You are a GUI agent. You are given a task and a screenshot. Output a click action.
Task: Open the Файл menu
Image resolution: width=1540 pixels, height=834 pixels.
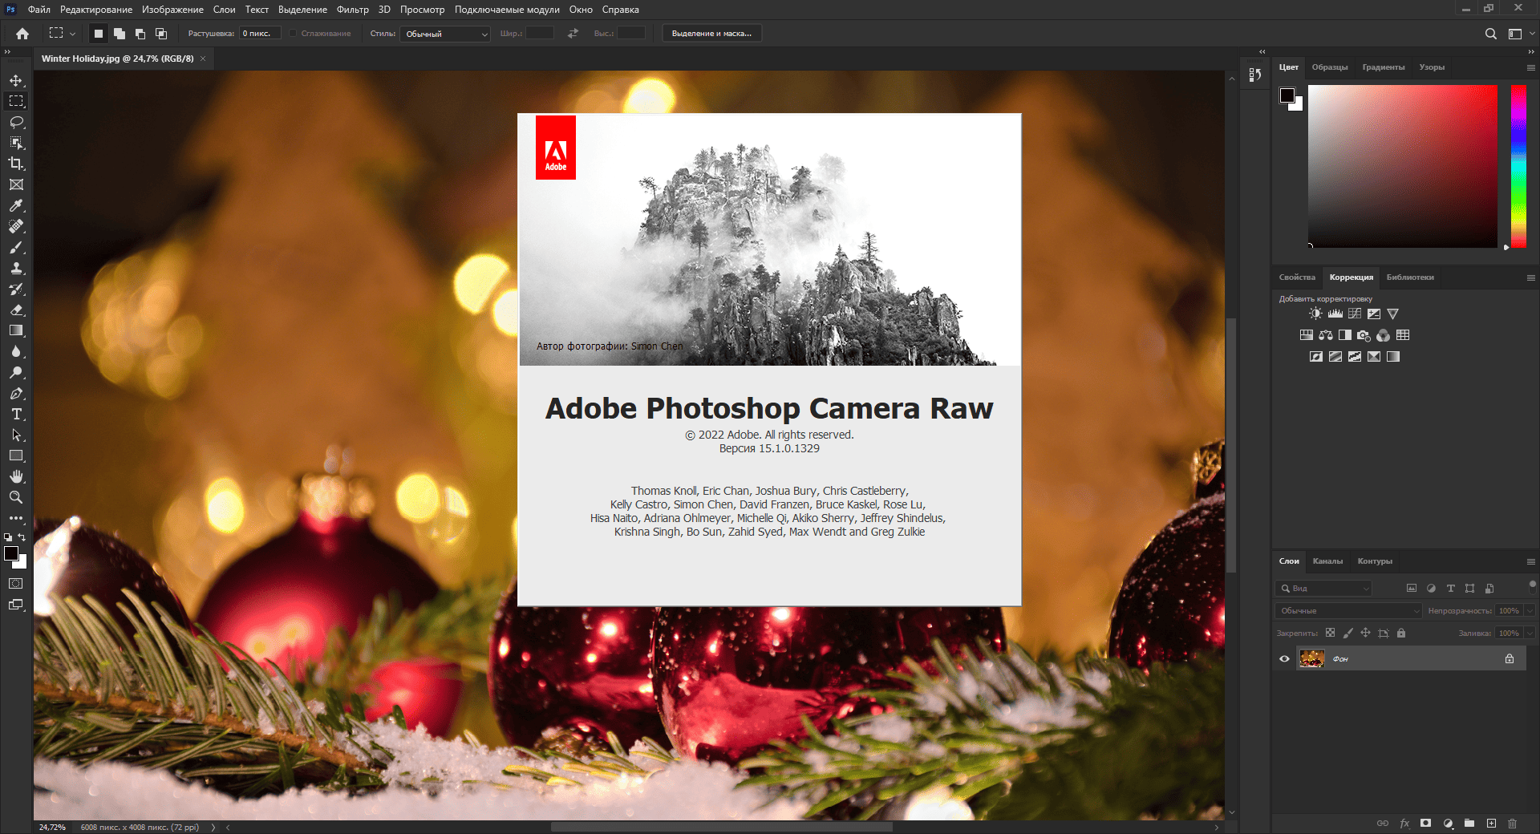[38, 10]
